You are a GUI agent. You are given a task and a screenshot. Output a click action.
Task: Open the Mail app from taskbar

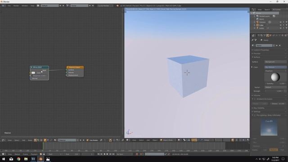(x=11, y=159)
